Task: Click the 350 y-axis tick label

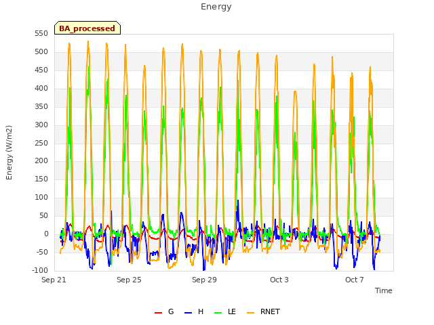Action: pos(41,106)
